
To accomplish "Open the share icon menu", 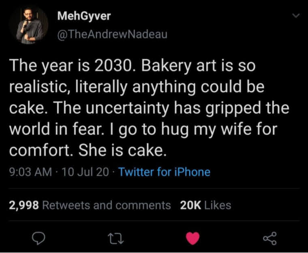I will pos(270,238).
